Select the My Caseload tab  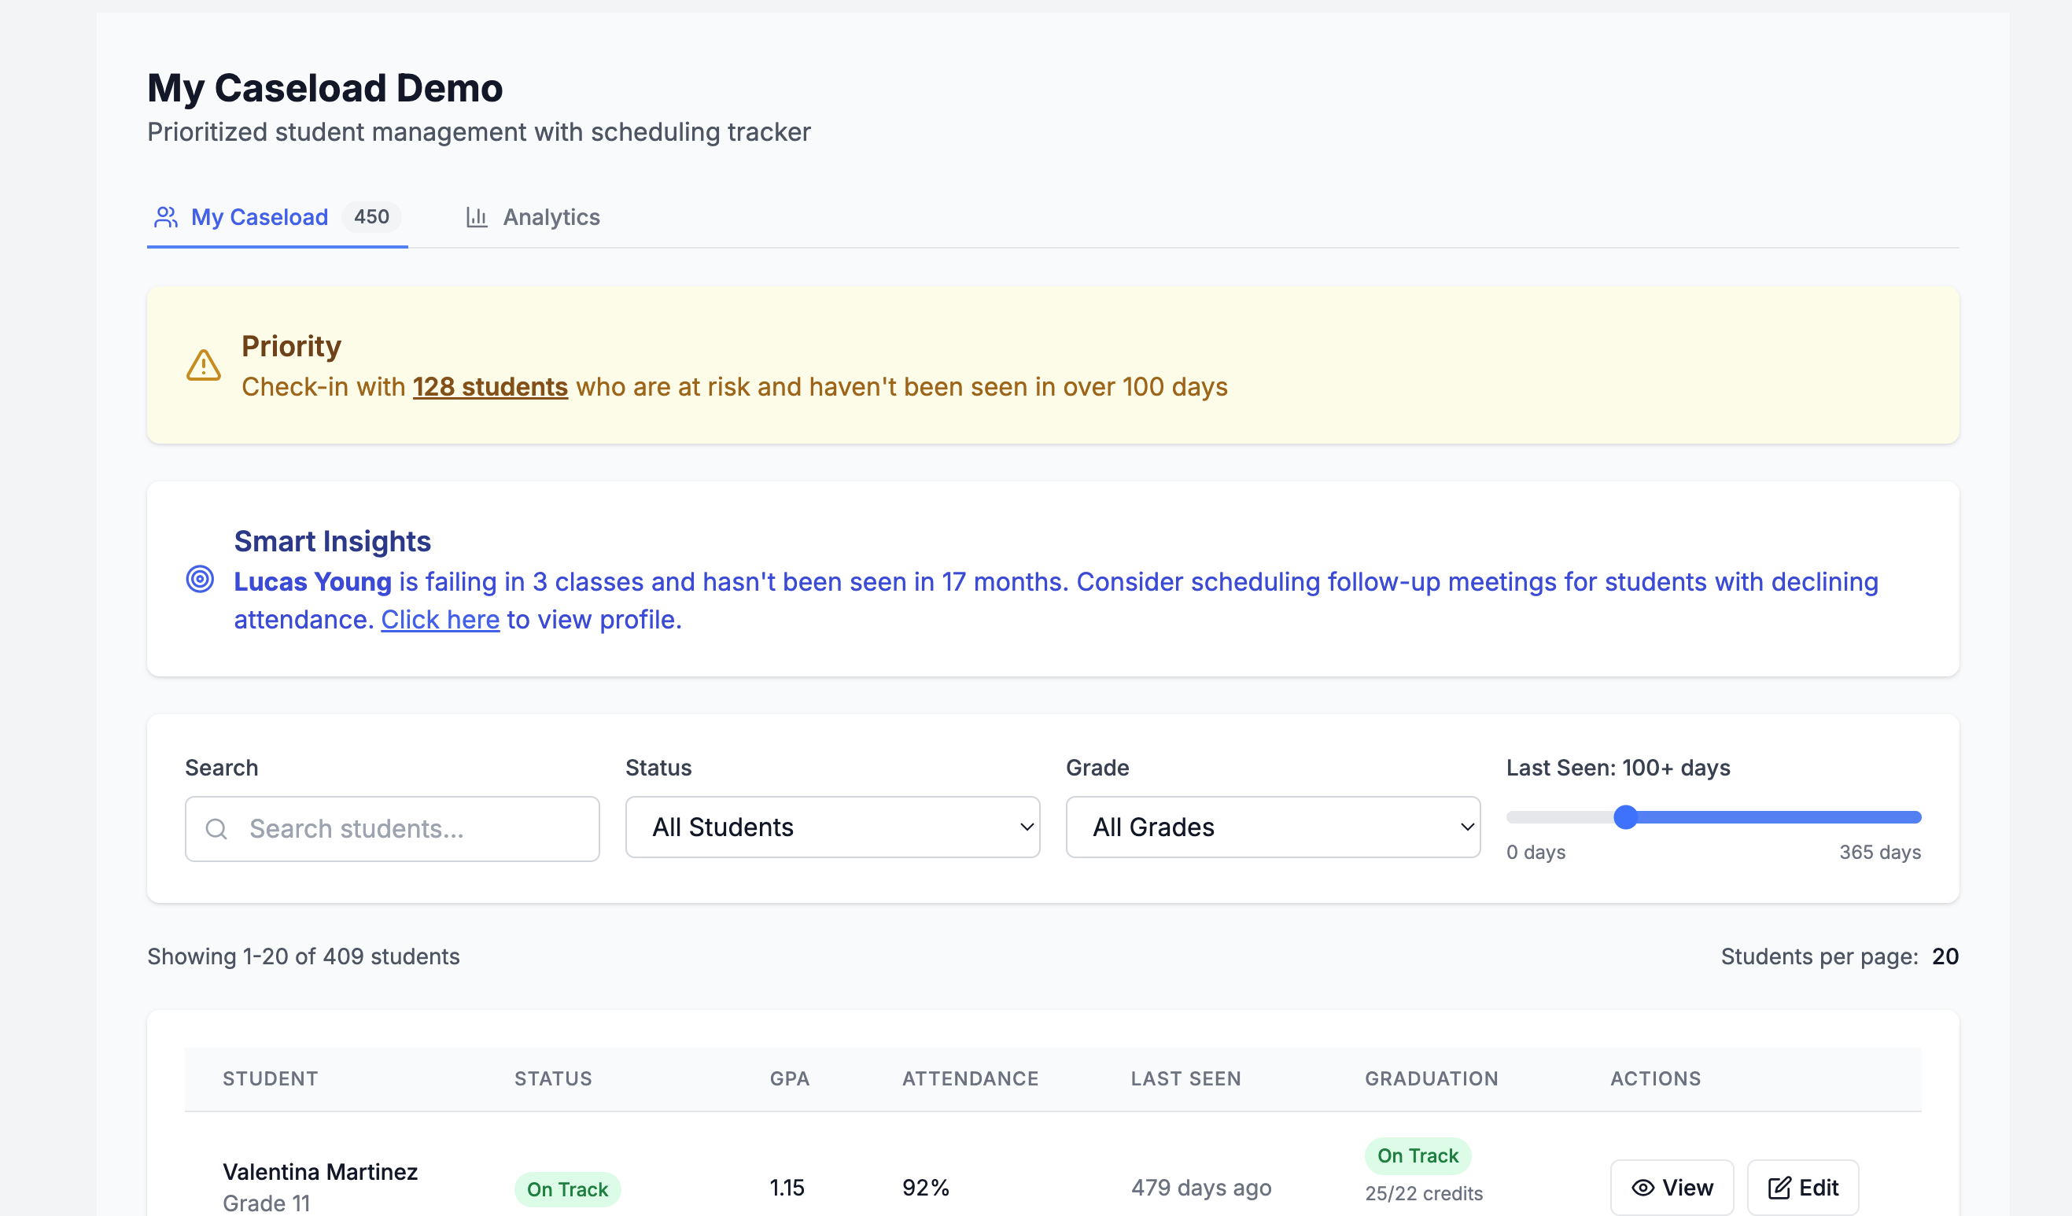(259, 217)
